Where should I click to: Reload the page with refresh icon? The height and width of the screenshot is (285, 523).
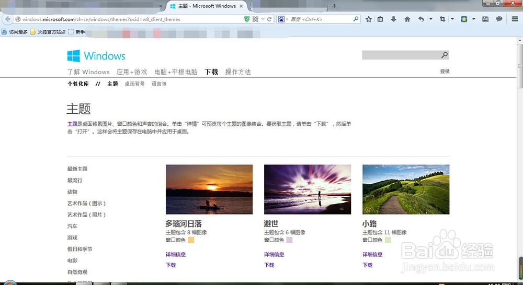coord(269,19)
